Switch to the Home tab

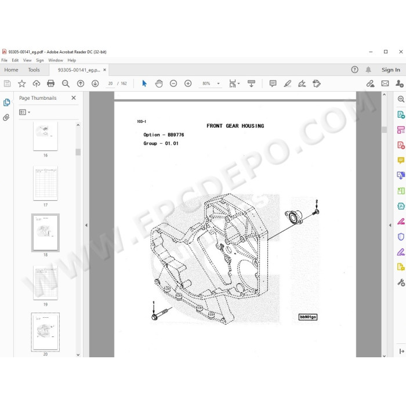pyautogui.click(x=11, y=70)
